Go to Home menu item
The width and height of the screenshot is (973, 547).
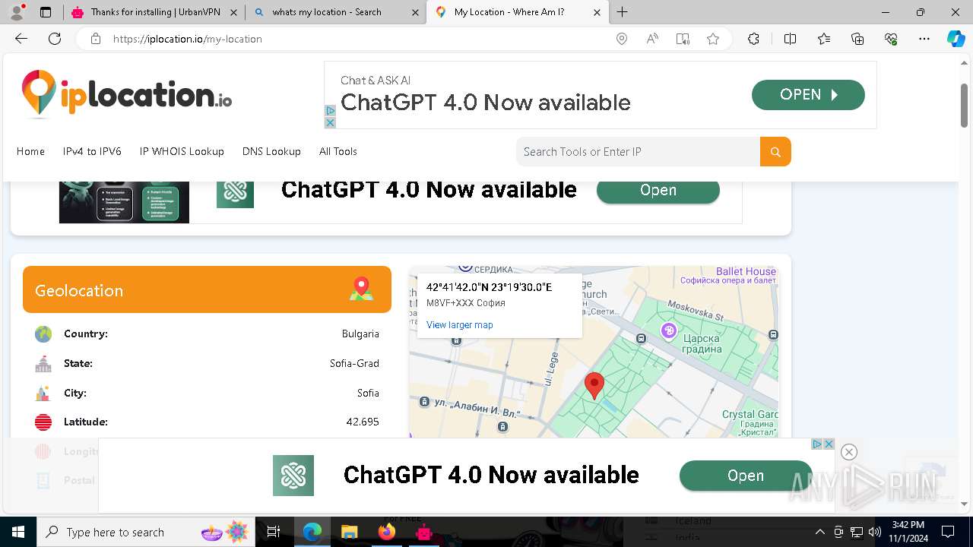pyautogui.click(x=30, y=151)
